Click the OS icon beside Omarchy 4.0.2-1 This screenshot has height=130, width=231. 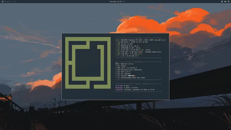[x=117, y=64]
